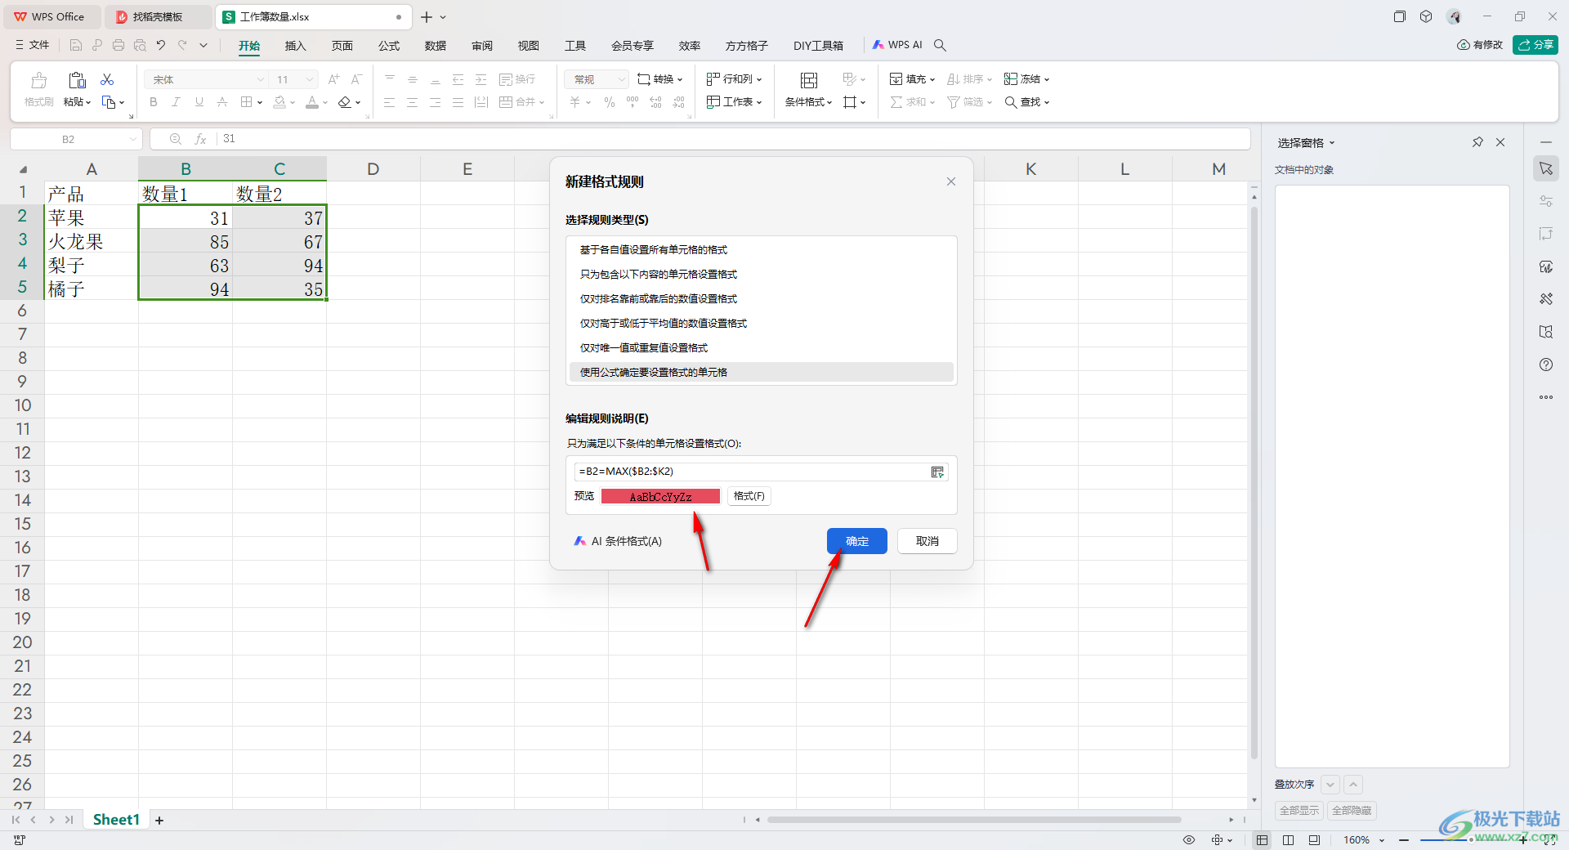
Task: Open the zoom percentage dropdown
Action: tap(1382, 840)
